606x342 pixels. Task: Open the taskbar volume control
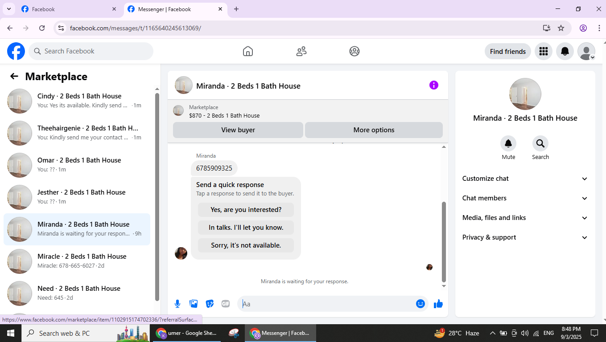[x=524, y=333]
